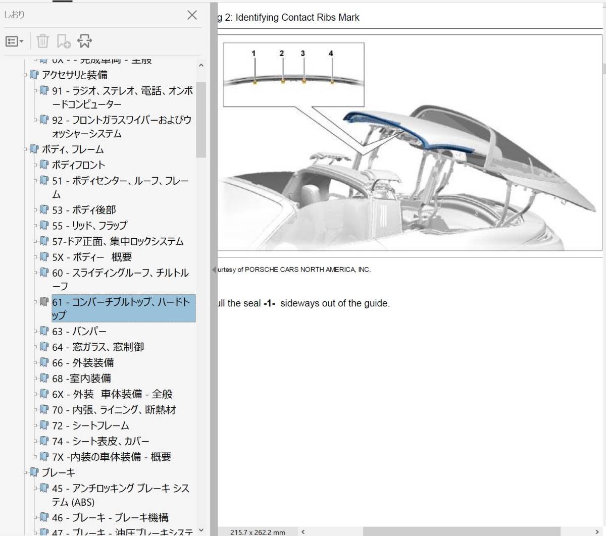This screenshot has width=606, height=536.
Task: Collapse ボディ、フレーム tree node
Action: click(25, 149)
